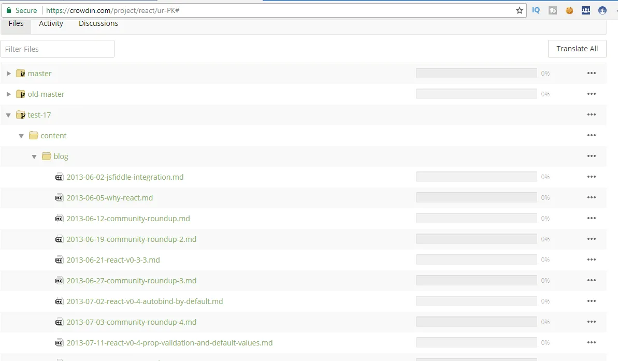Collapse the blog folder
618x361 pixels.
click(x=34, y=157)
